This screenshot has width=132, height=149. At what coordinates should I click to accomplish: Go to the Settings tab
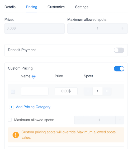[x=82, y=7]
